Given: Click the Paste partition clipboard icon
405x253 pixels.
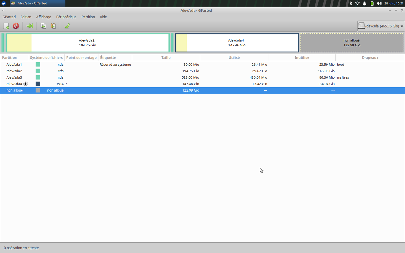Looking at the screenshot, I should [x=53, y=26].
